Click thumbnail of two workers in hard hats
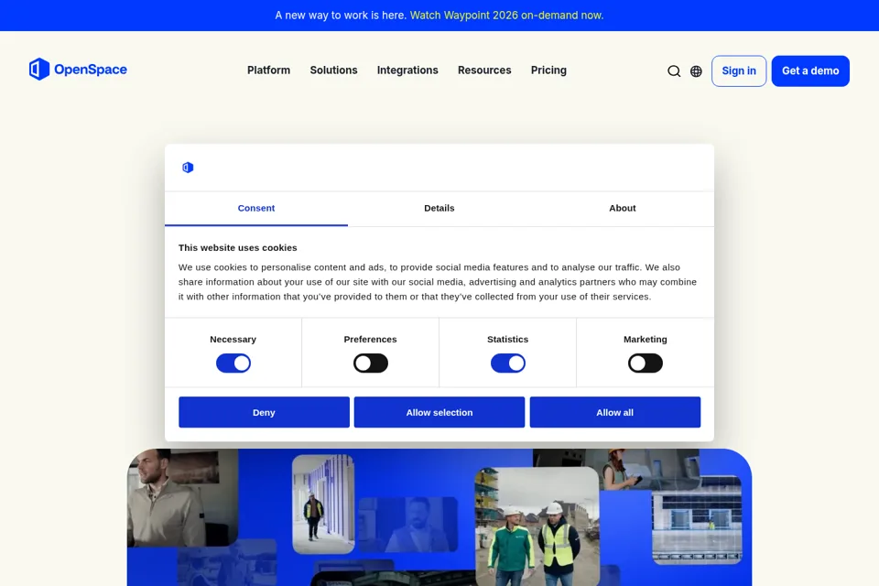The width and height of the screenshot is (879, 586). point(537,526)
